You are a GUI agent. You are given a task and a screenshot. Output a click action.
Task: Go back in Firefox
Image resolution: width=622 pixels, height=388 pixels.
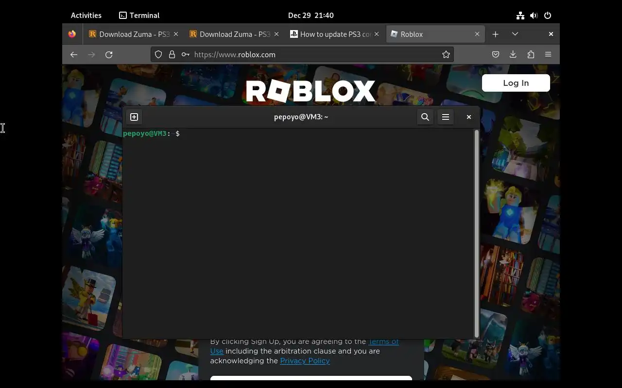(74, 55)
